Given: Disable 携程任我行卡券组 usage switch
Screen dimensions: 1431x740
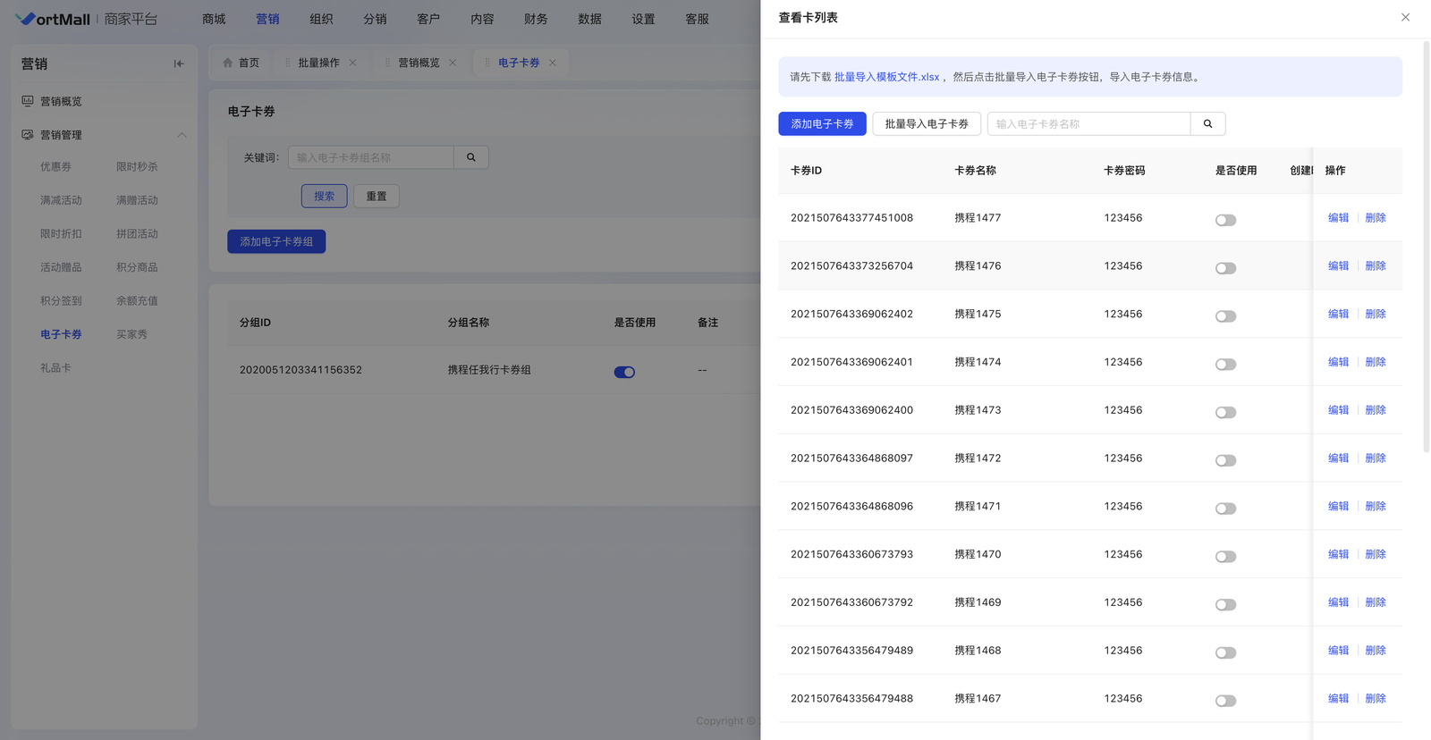Looking at the screenshot, I should [624, 372].
